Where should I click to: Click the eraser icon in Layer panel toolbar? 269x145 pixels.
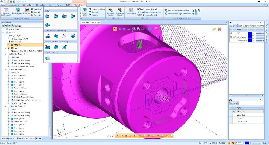point(240,26)
